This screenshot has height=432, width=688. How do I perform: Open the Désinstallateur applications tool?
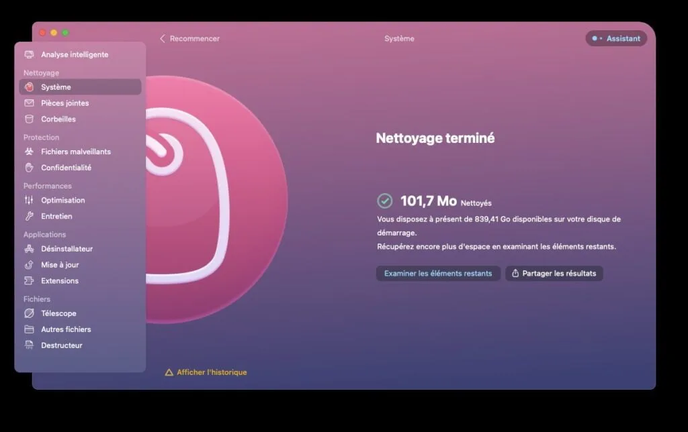pos(30,248)
